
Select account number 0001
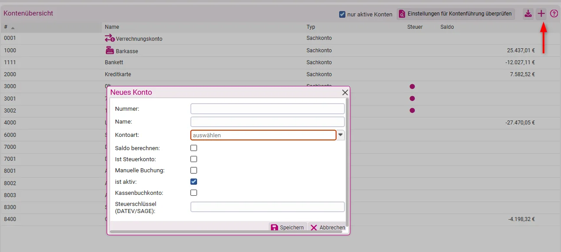[x=10, y=38]
